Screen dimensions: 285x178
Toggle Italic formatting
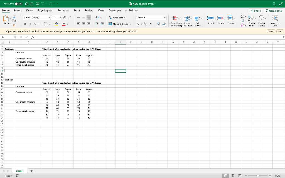(30, 24)
